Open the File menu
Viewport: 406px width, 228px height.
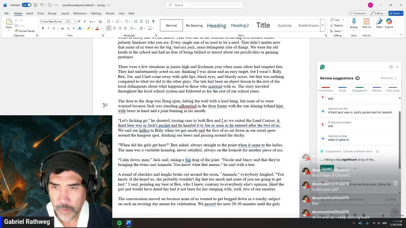(6, 13)
